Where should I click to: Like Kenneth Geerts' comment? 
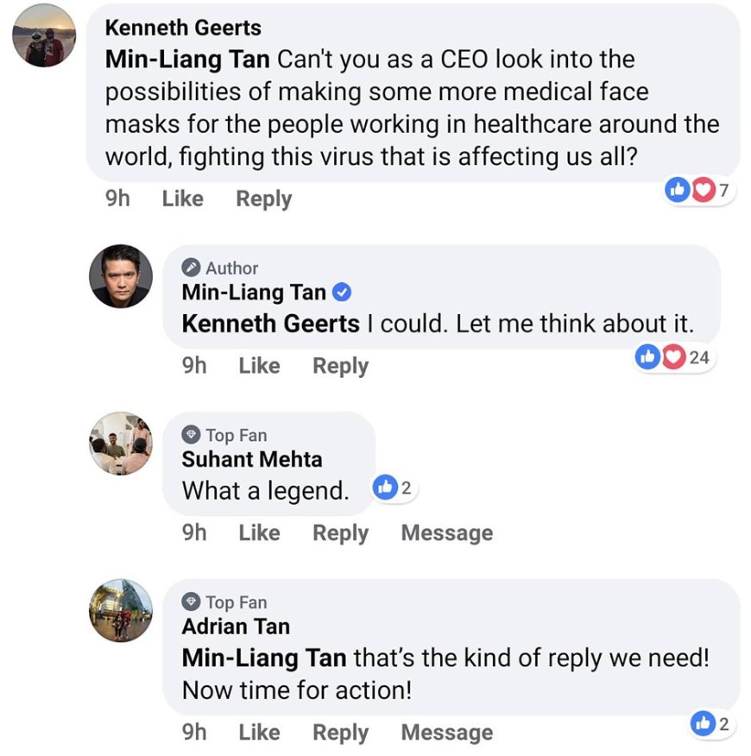point(182,198)
